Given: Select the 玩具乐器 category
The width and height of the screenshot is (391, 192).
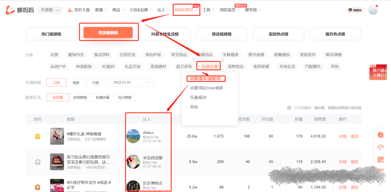Looking at the screenshot, I should tap(210, 66).
